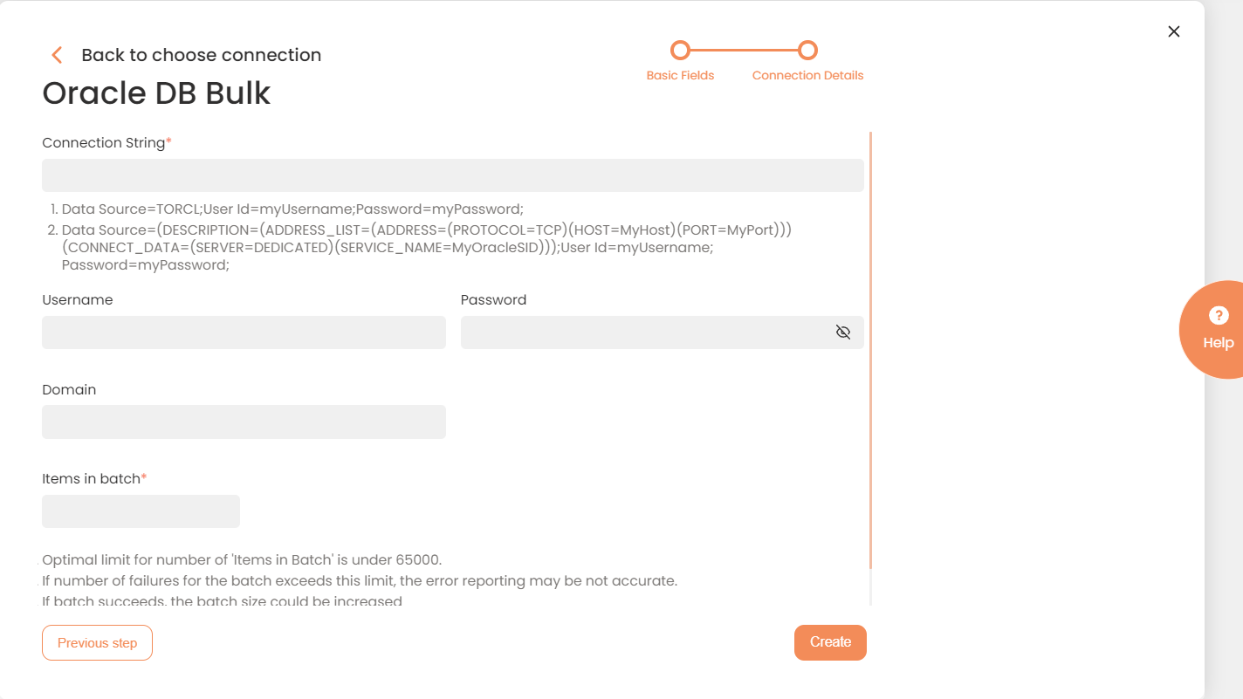The image size is (1243, 699).
Task: Click the Oracle DB Bulk heading
Action: (x=156, y=93)
